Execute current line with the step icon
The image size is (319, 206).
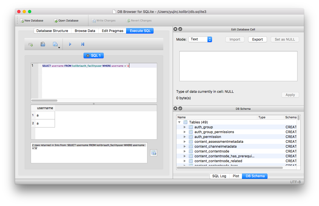[x=83, y=44]
